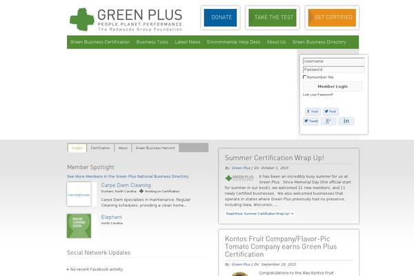
Task: Open Business Tools menu
Action: click(x=152, y=42)
